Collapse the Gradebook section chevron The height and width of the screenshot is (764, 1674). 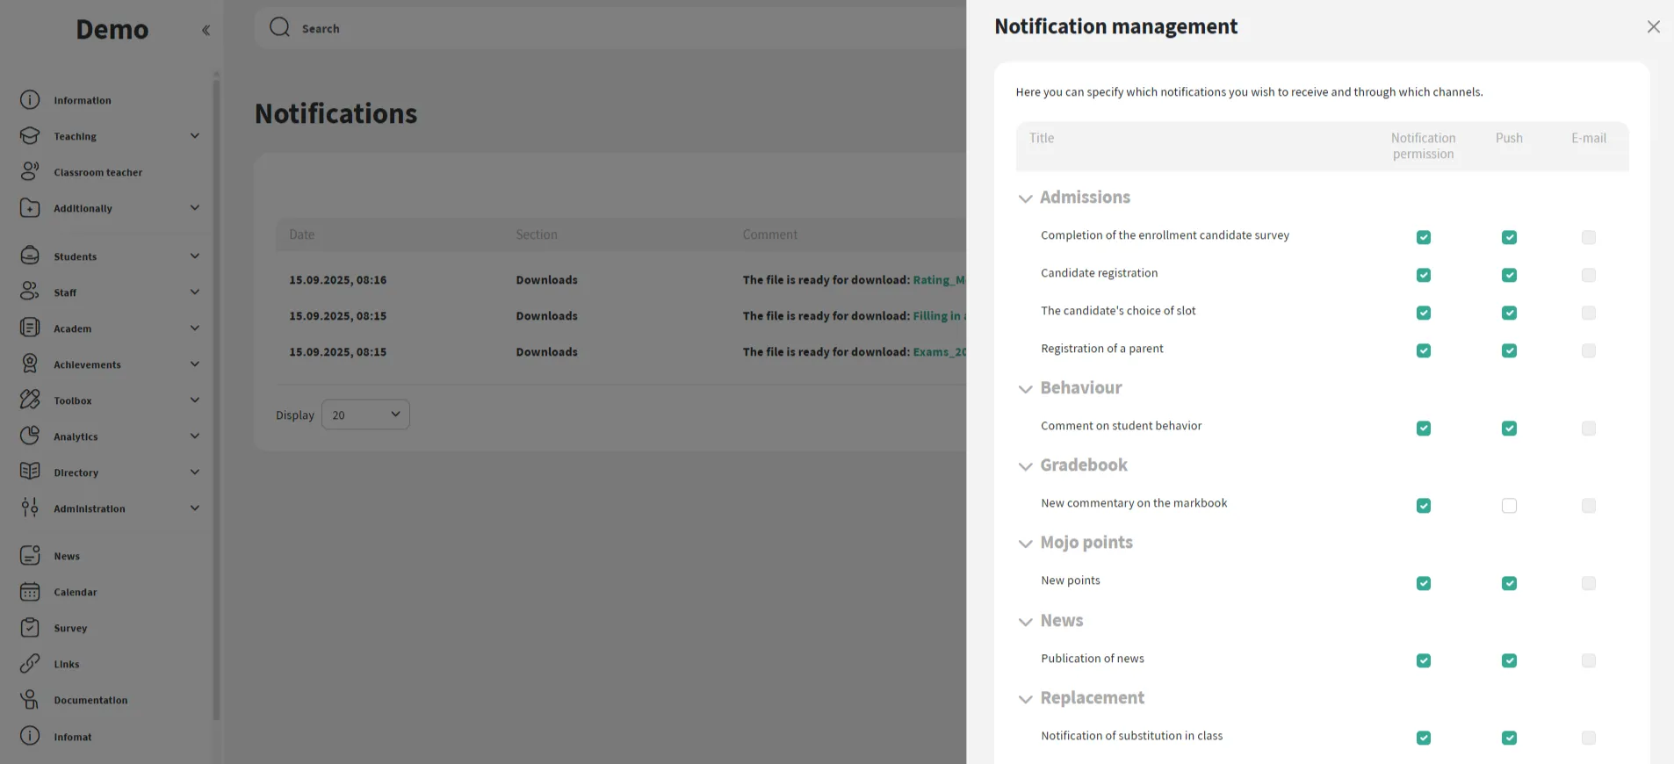[x=1025, y=466]
